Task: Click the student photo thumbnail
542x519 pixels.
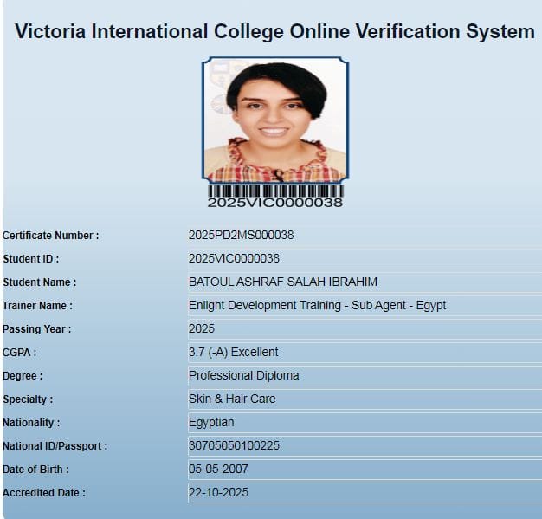Action: point(275,120)
